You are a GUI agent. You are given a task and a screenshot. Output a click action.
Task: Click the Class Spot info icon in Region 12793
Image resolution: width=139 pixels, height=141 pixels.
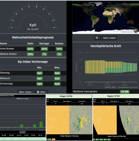pyautogui.click(x=133, y=101)
